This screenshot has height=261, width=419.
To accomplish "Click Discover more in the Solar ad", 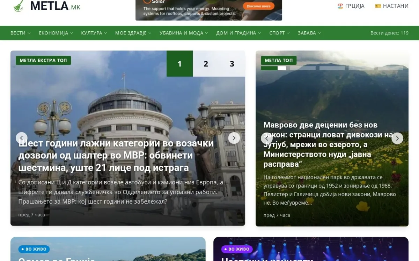I will (258, 6).
